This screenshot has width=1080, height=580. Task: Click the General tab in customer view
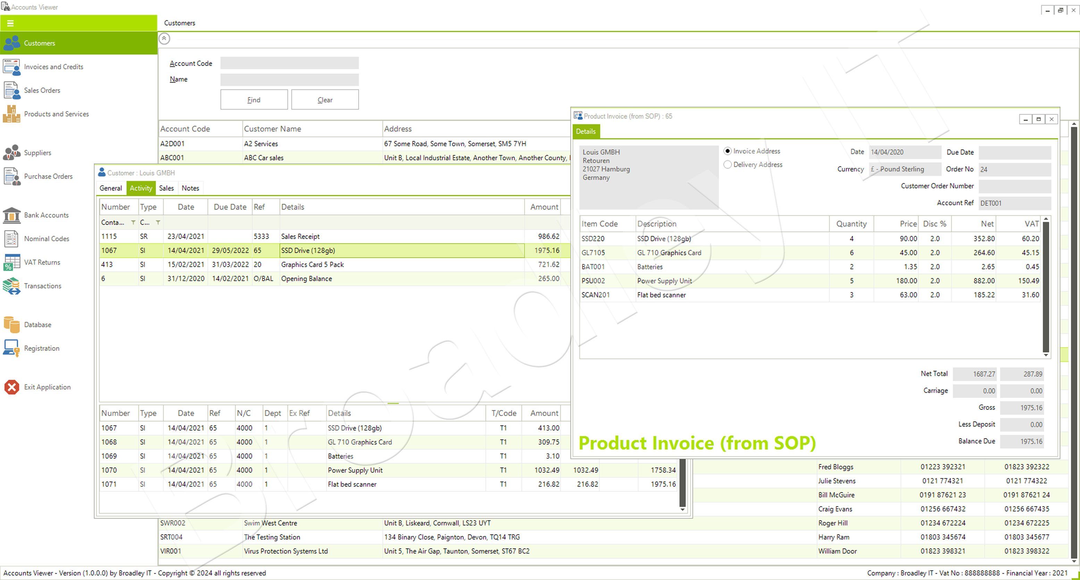point(111,188)
